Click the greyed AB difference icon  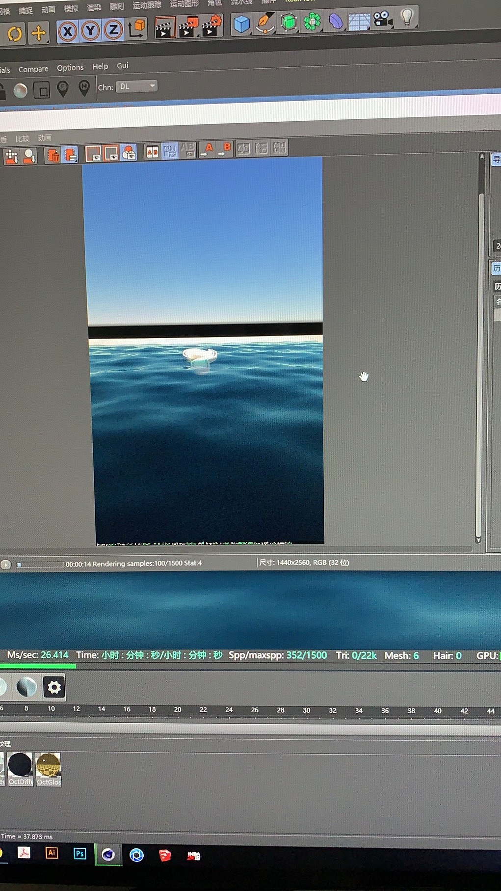pyautogui.click(x=243, y=148)
